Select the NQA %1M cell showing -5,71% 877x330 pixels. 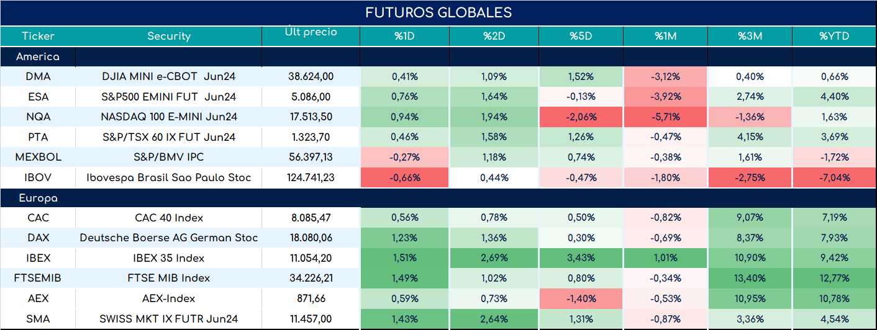point(666,117)
